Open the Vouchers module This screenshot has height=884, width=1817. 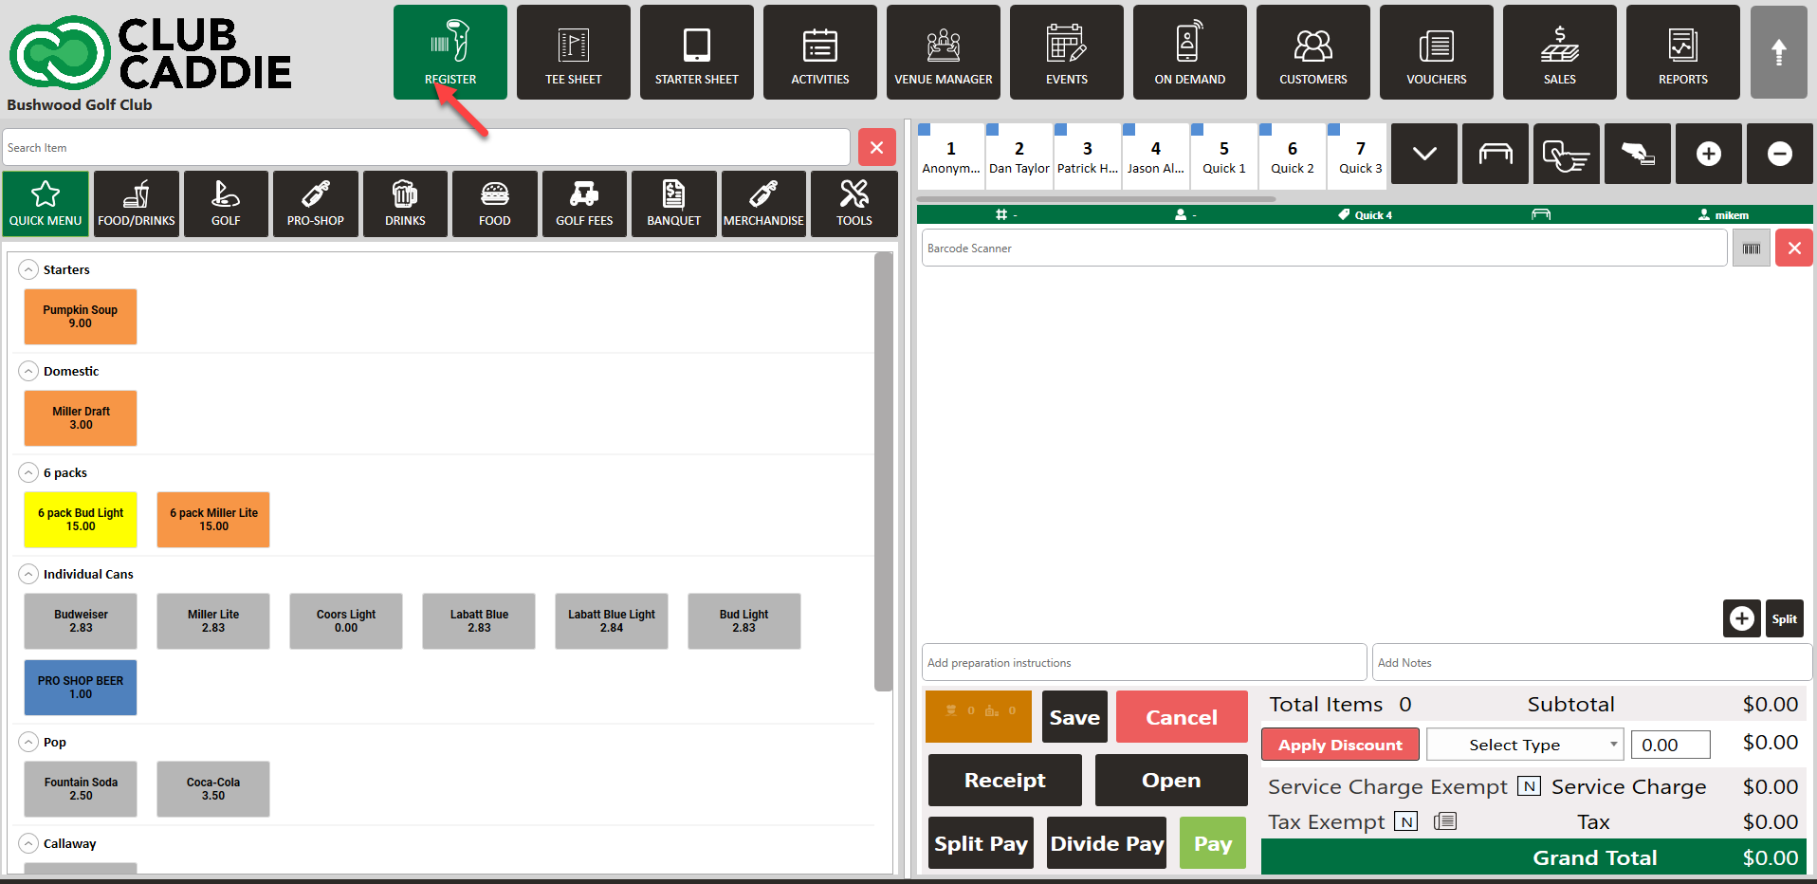click(1436, 52)
